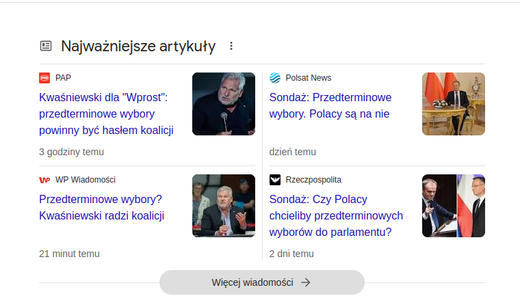Click the Rzeczpospolita logo icon
The width and height of the screenshot is (520, 307).
click(275, 180)
